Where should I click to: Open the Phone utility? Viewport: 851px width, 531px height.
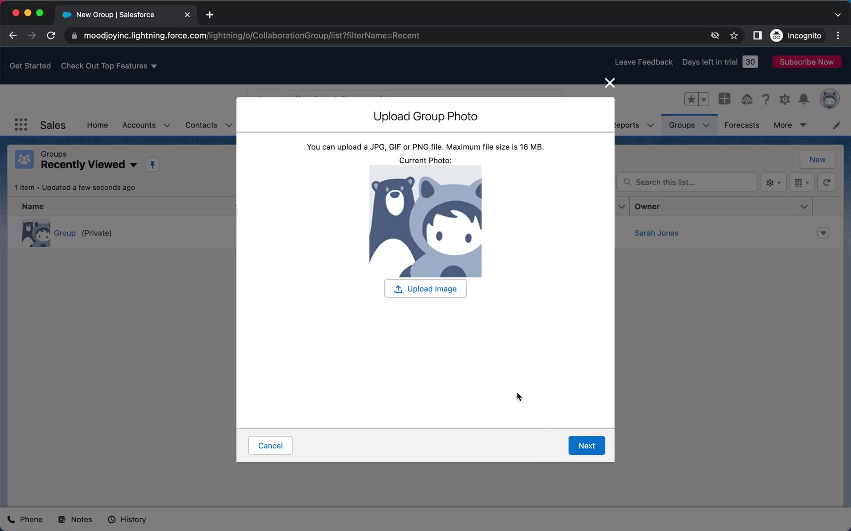pyautogui.click(x=25, y=519)
